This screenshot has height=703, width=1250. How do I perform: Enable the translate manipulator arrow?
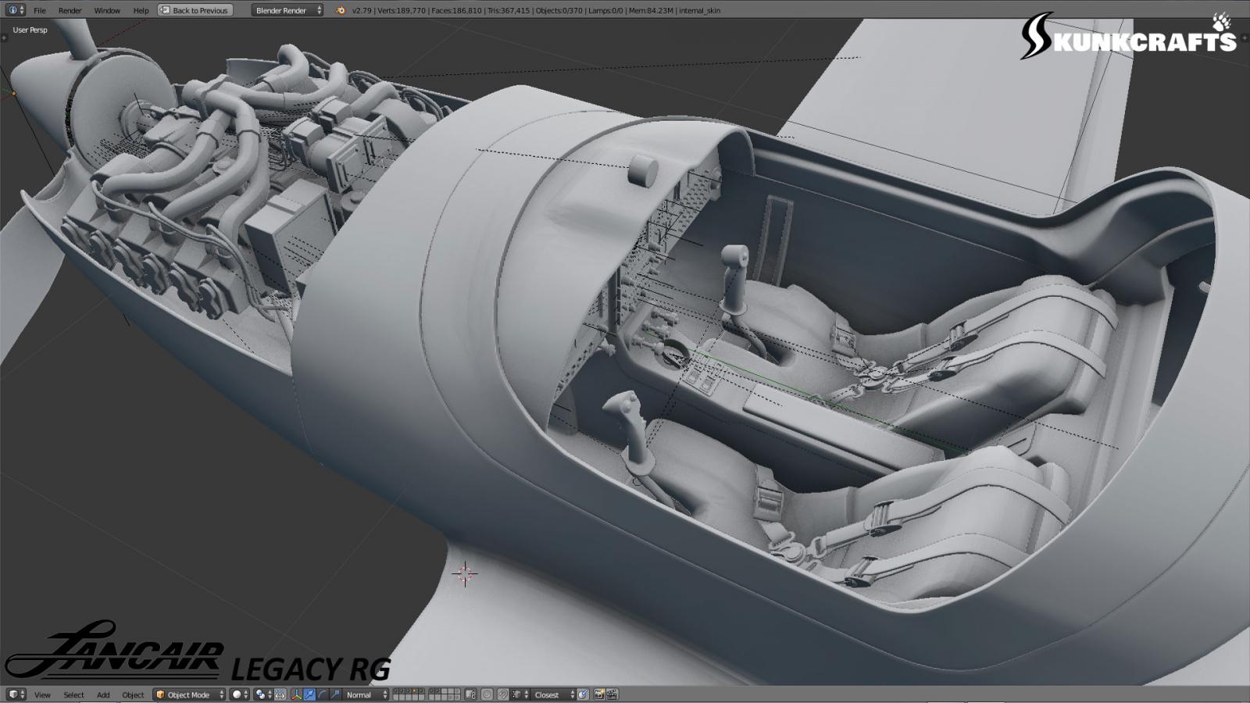tap(309, 694)
